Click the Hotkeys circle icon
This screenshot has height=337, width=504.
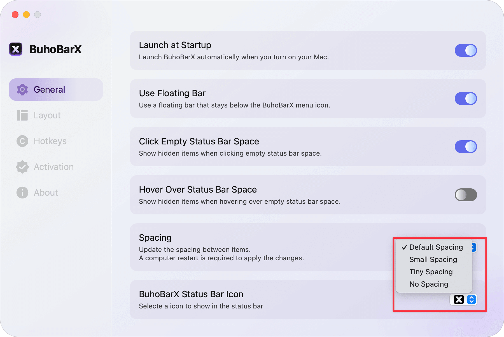click(22, 141)
